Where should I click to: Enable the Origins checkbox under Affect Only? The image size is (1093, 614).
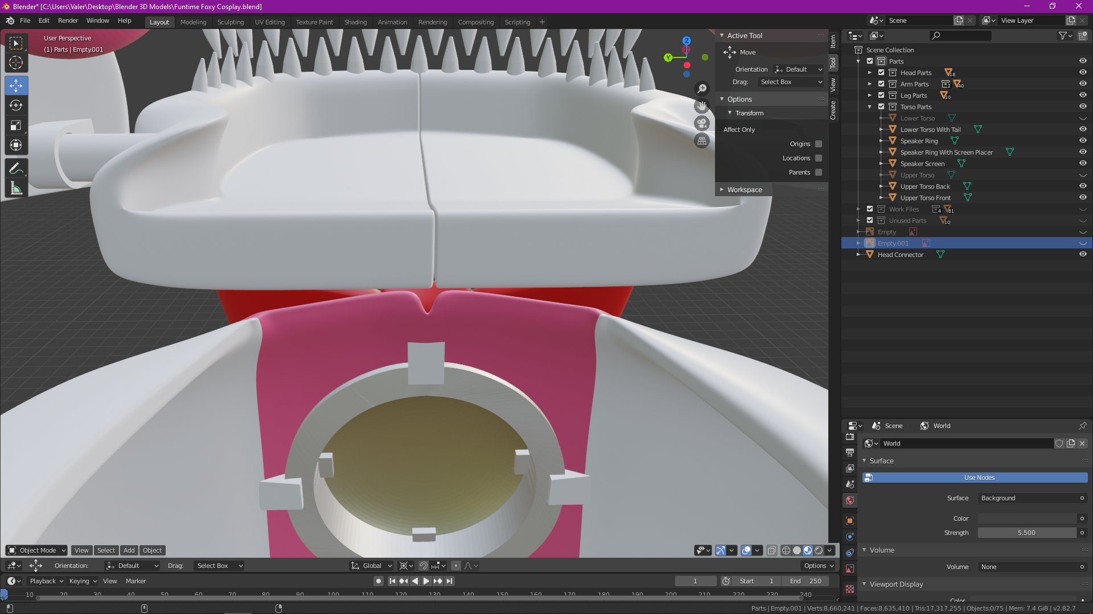(x=818, y=144)
